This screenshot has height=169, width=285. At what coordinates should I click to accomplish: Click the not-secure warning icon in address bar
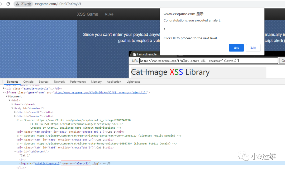[17, 4]
